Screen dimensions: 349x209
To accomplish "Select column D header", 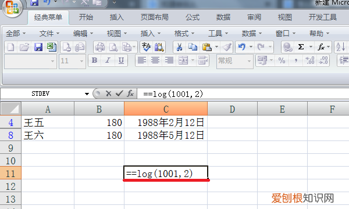I will click(x=232, y=109).
